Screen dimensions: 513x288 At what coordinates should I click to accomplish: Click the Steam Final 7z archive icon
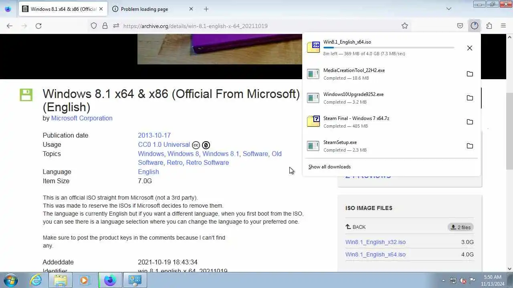click(313, 122)
